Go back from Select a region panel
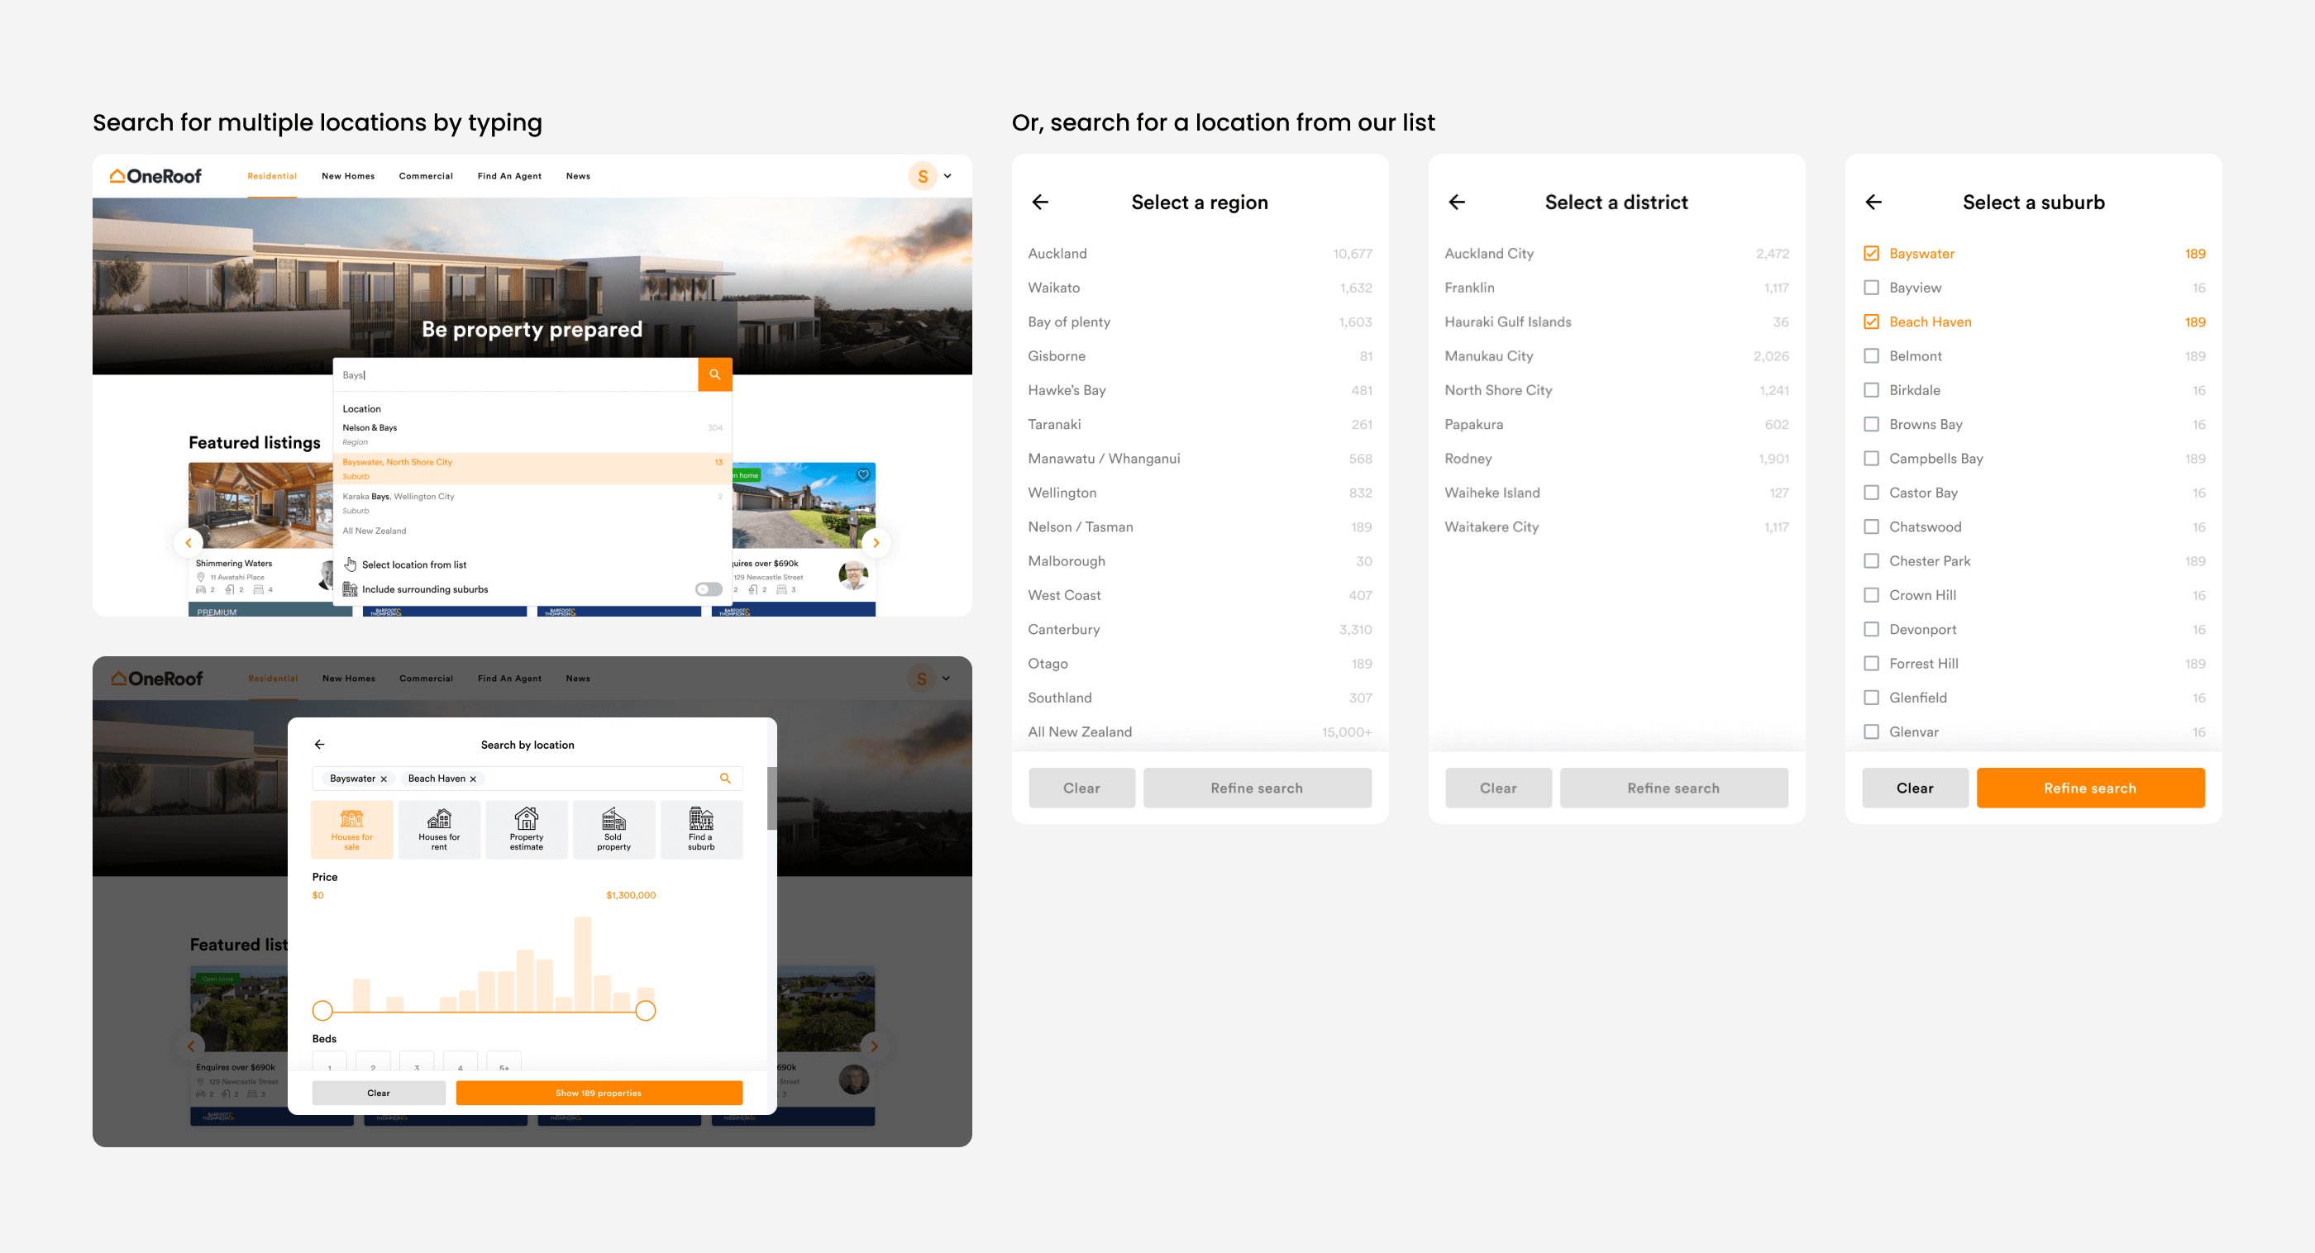 (x=1040, y=202)
